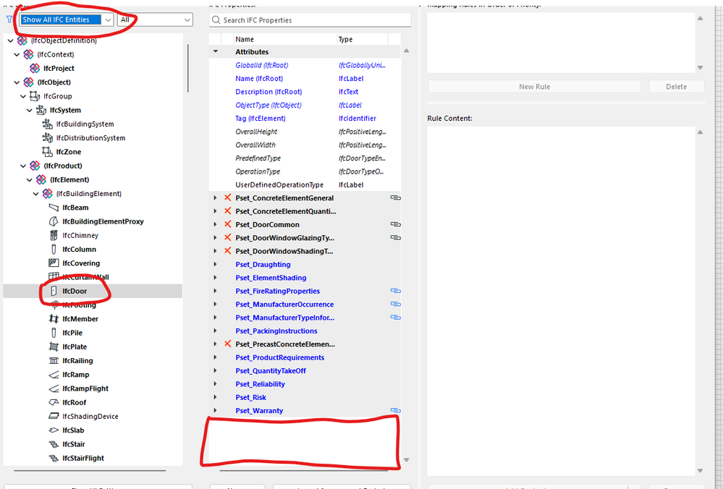Collapse the (IfcElement) tree node
Image resolution: width=723 pixels, height=489 pixels.
pos(30,179)
